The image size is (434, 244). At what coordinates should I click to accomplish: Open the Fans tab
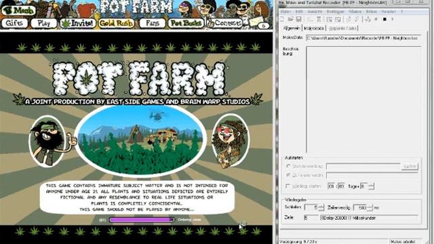[152, 23]
